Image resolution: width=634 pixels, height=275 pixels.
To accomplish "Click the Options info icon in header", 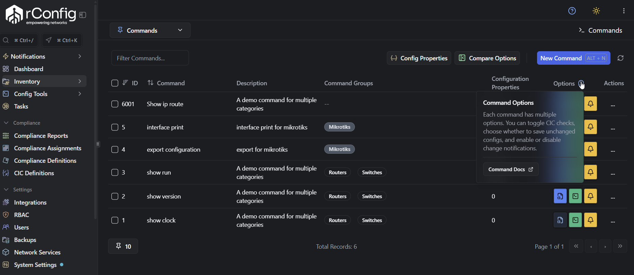I will (581, 83).
